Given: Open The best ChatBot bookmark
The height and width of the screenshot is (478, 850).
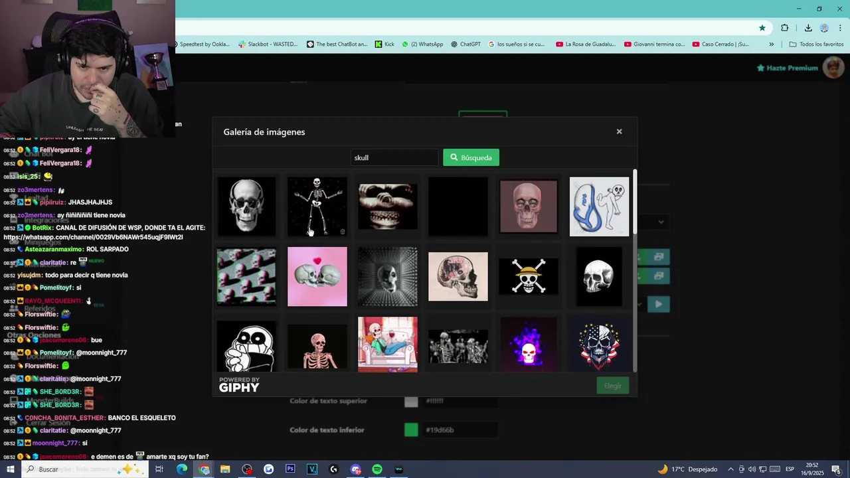Looking at the screenshot, I should pos(337,44).
